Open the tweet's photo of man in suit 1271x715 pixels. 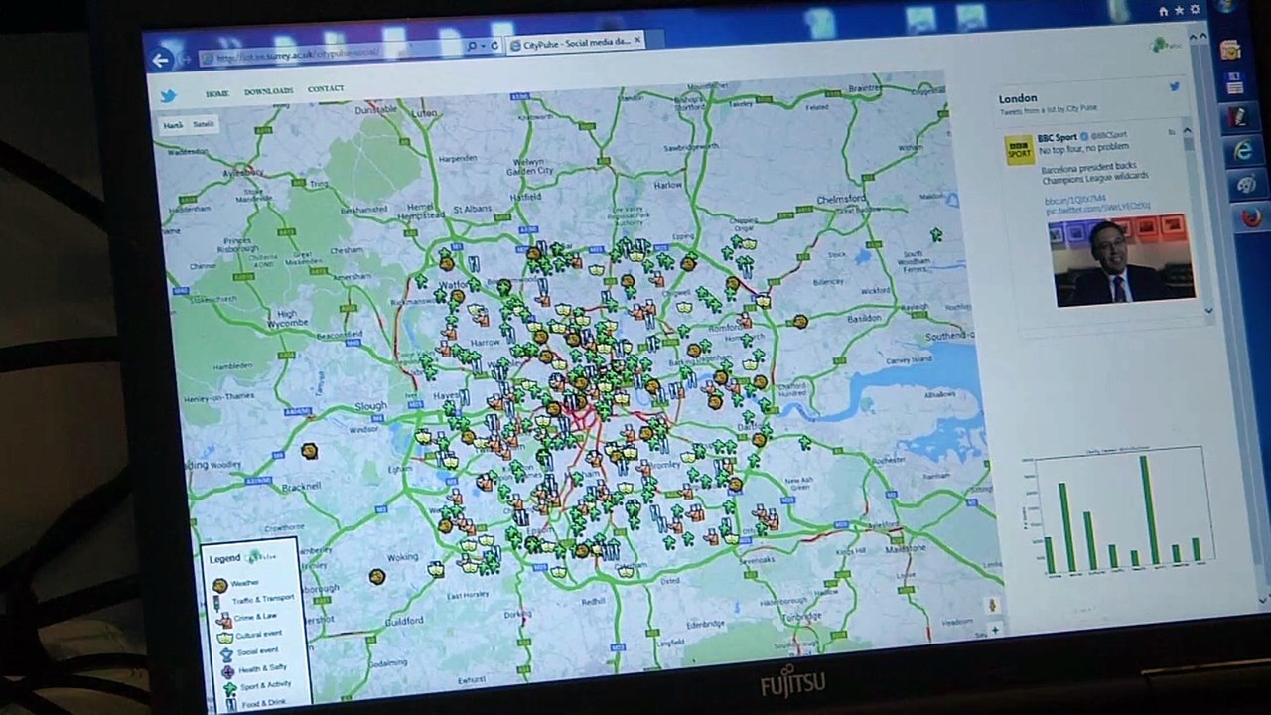(1122, 260)
